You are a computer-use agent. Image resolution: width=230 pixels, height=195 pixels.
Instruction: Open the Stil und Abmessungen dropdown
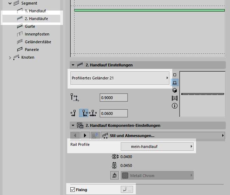[163, 135]
